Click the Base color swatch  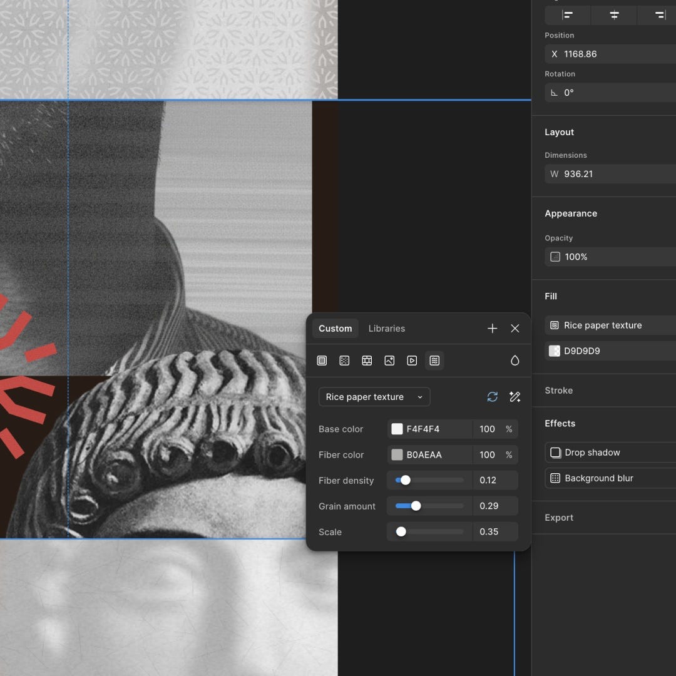point(397,429)
